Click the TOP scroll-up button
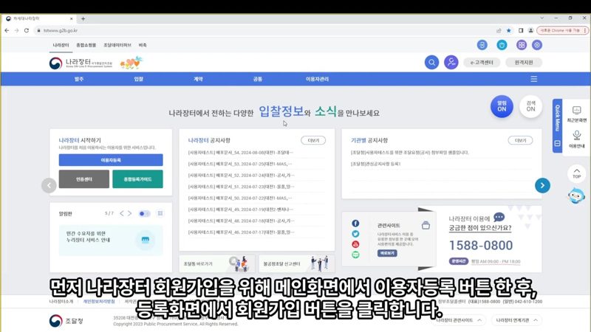 [x=577, y=173]
